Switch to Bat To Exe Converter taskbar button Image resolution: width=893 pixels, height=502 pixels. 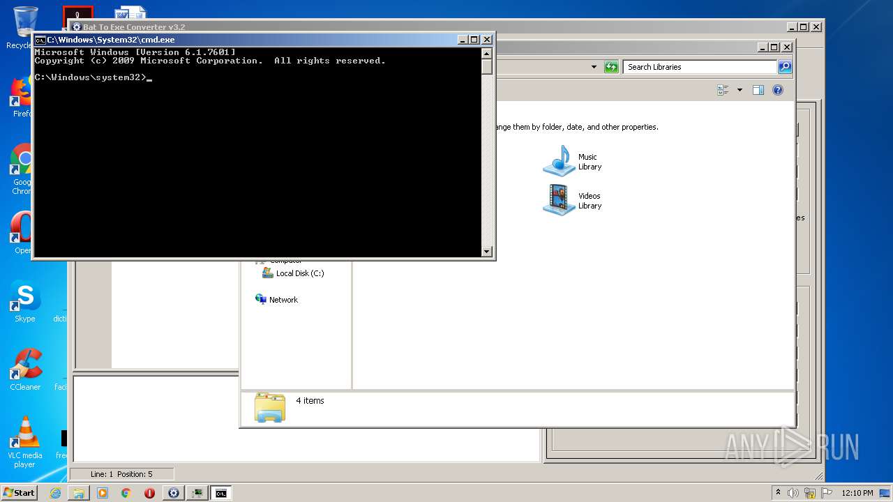(x=174, y=493)
